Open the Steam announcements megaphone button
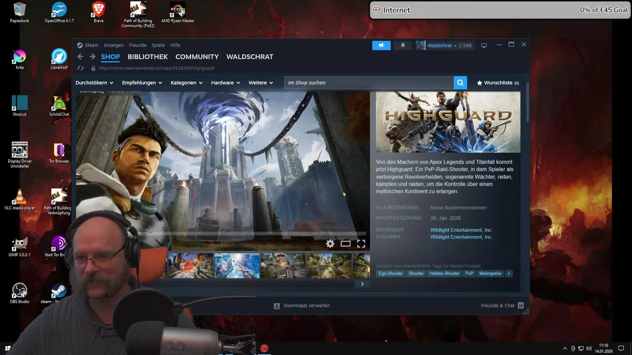632x355 pixels. [x=381, y=45]
